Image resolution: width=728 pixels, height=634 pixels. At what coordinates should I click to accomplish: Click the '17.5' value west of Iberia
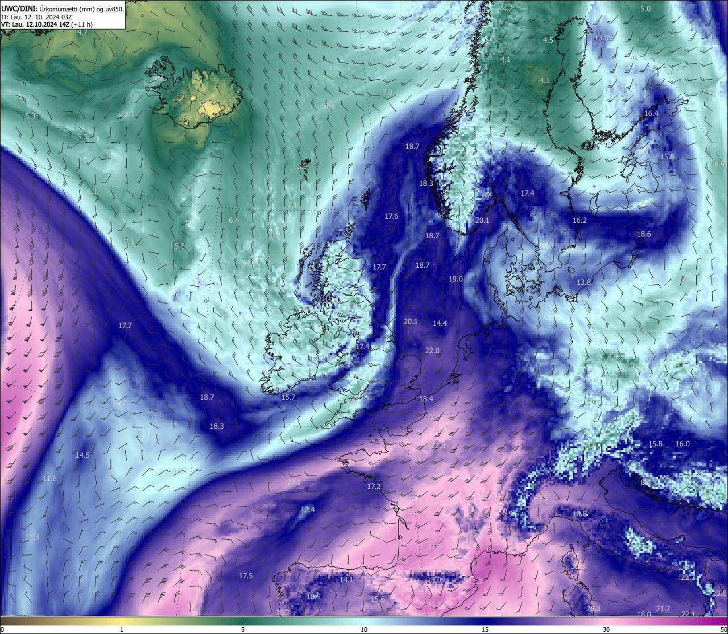pyautogui.click(x=245, y=576)
